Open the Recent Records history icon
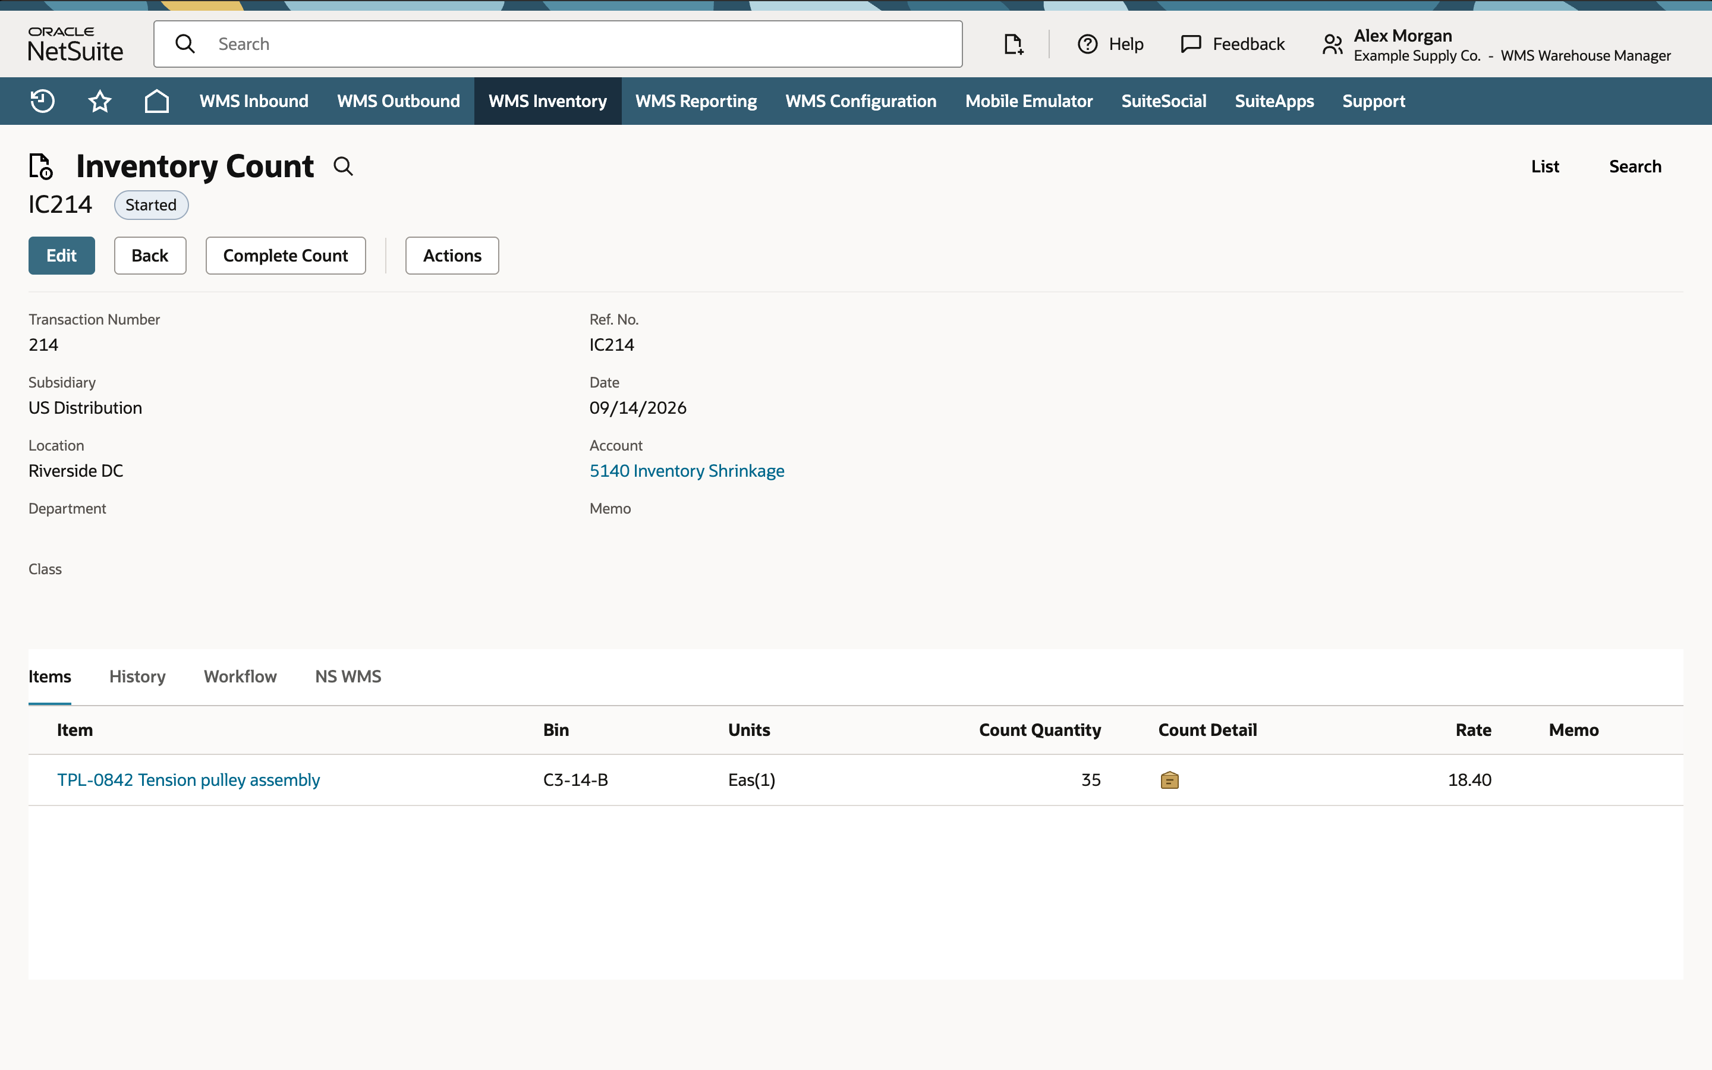 point(42,101)
